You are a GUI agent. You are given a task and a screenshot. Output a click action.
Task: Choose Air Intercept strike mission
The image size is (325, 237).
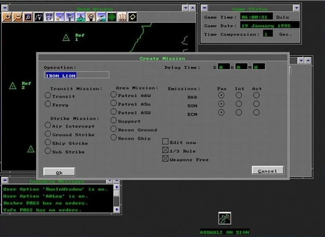[x=48, y=125]
